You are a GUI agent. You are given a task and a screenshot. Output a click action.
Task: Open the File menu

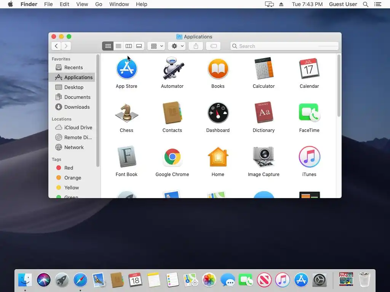point(48,4)
